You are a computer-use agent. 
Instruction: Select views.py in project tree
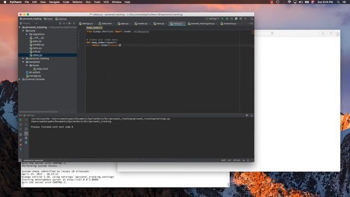point(38,55)
